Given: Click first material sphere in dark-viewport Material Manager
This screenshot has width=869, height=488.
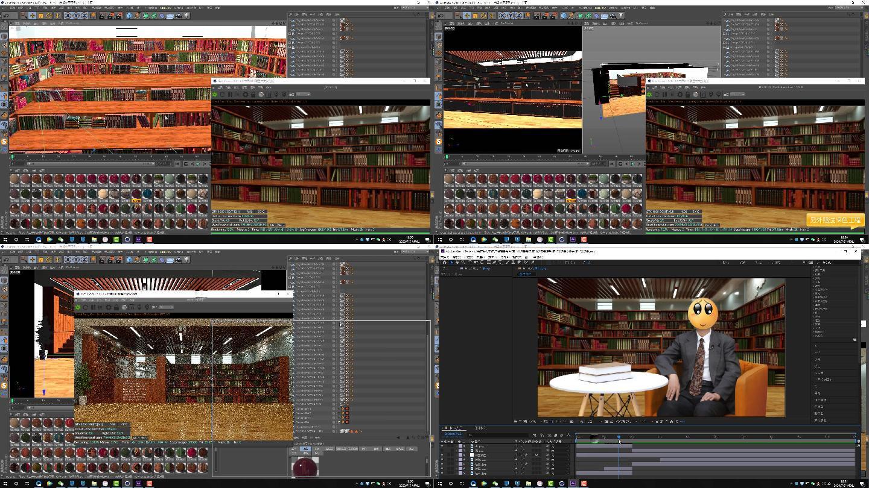Looking at the screenshot, I should coord(449,178).
